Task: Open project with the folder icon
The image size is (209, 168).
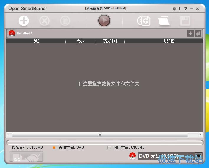Action: click(x=164, y=21)
